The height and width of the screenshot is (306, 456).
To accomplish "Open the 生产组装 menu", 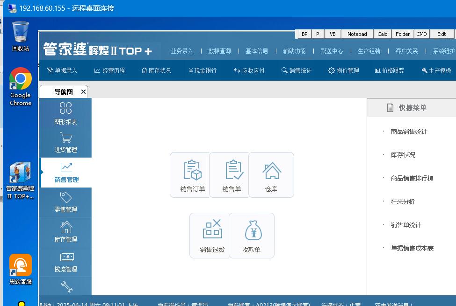I will 369,51.
